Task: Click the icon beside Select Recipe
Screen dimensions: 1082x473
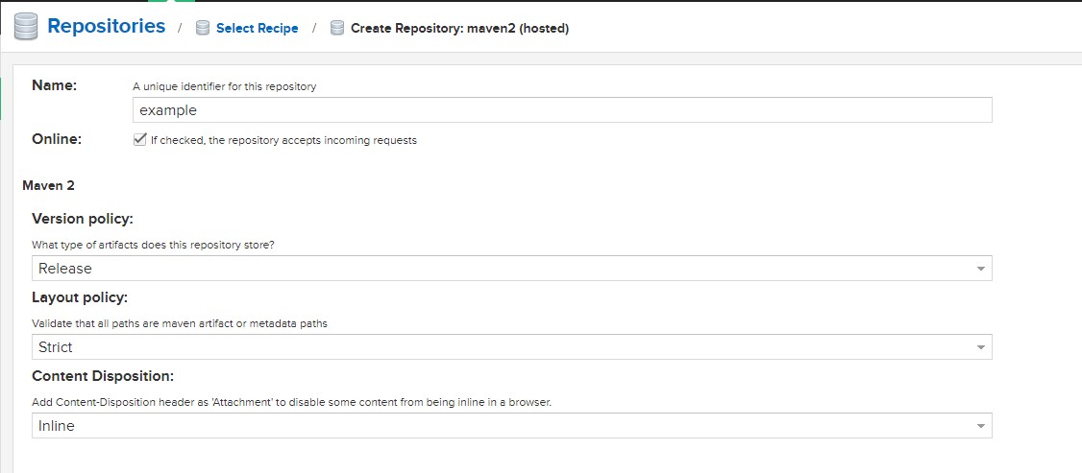Action: tap(202, 28)
